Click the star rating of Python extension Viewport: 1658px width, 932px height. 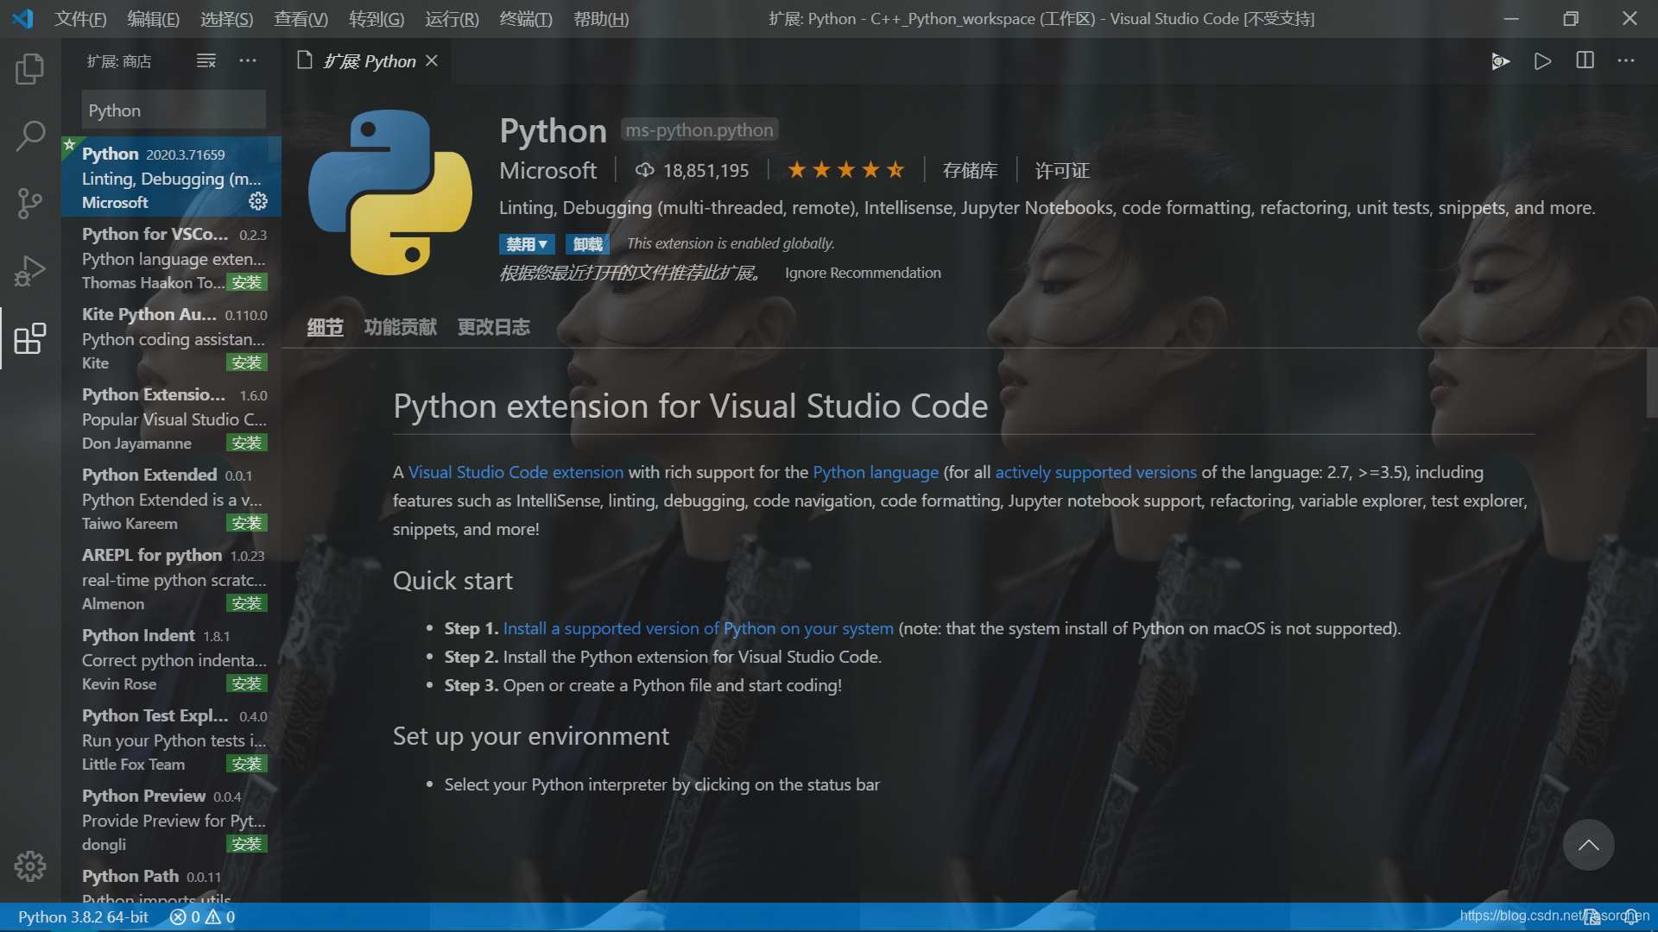coord(845,170)
